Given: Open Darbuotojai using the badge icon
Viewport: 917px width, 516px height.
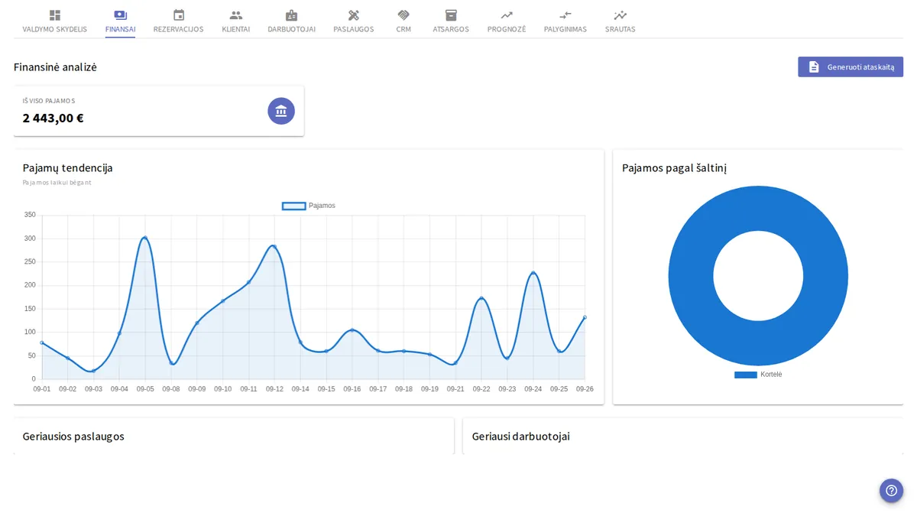Looking at the screenshot, I should tap(291, 15).
